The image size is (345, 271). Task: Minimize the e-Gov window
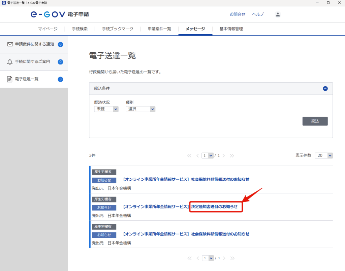tap(317, 3)
